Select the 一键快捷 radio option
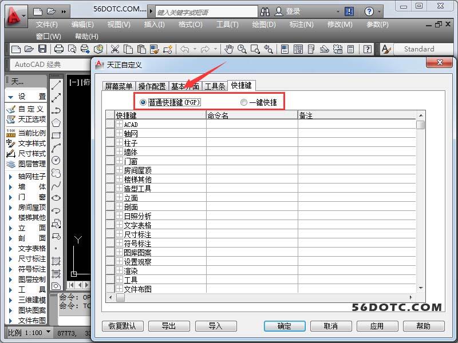458x343 pixels. pyautogui.click(x=244, y=102)
